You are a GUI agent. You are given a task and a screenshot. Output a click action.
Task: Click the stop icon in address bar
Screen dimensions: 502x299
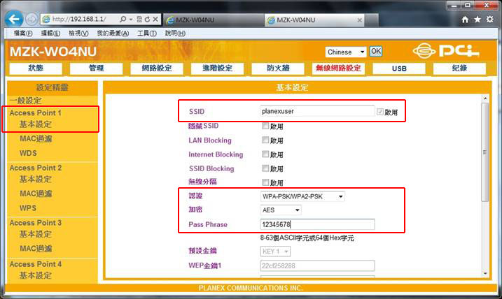[155, 20]
